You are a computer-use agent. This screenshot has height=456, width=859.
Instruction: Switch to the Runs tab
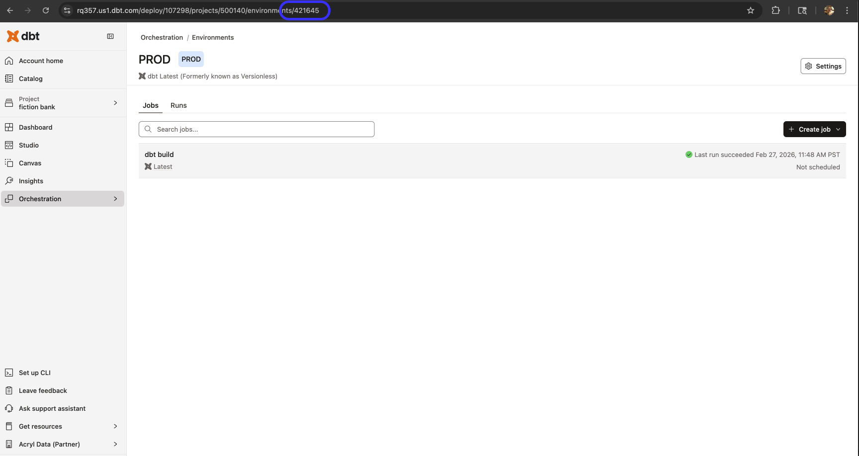coord(178,105)
